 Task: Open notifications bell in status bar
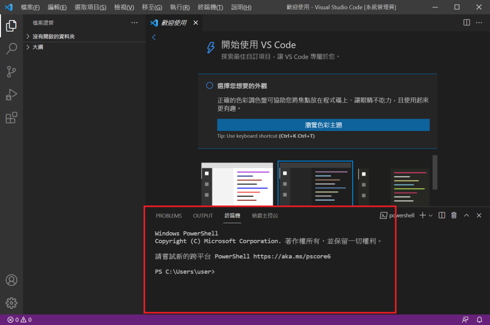[x=479, y=320]
